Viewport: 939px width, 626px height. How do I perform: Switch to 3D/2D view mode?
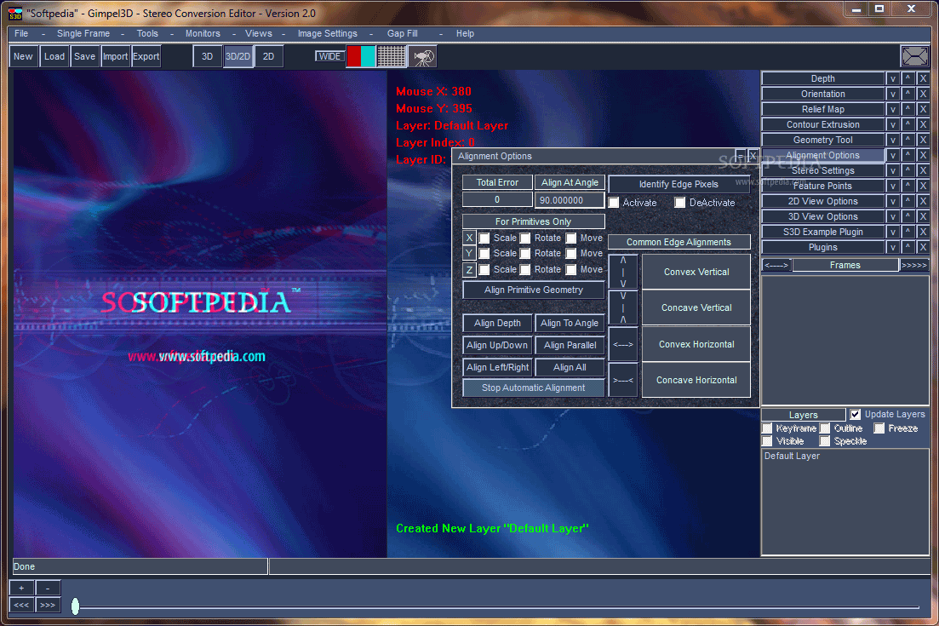(238, 56)
